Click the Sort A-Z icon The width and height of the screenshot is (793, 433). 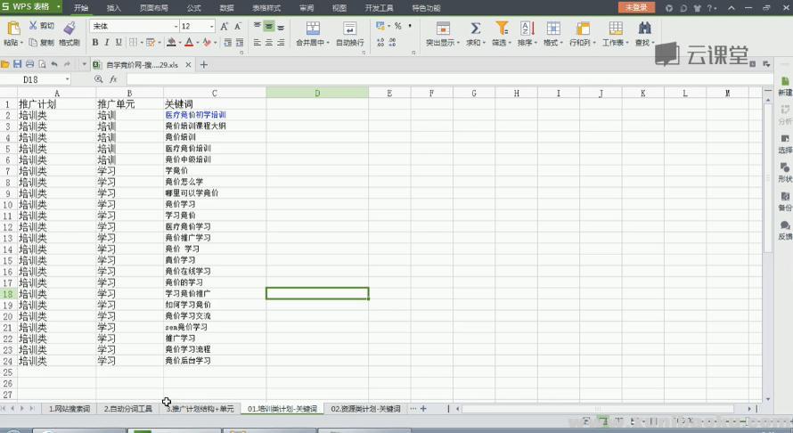click(x=526, y=29)
